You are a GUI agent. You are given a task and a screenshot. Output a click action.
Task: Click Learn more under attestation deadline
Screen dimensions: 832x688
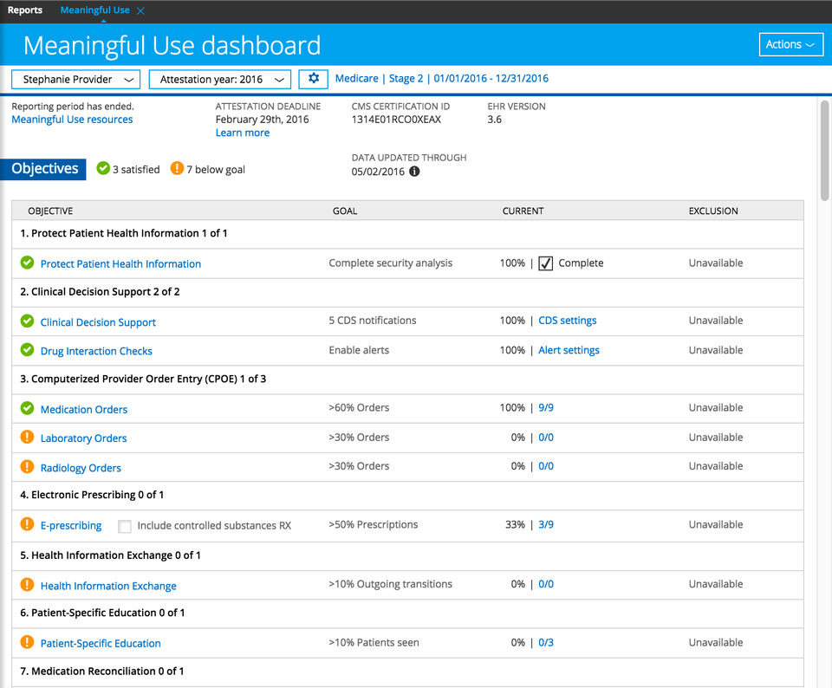(x=243, y=133)
